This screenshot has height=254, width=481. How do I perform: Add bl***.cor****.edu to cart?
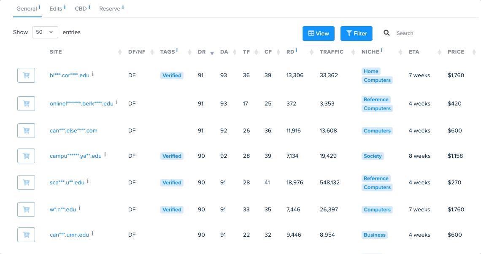point(26,76)
